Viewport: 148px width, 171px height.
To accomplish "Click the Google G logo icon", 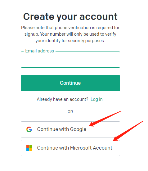I will coord(29,129).
